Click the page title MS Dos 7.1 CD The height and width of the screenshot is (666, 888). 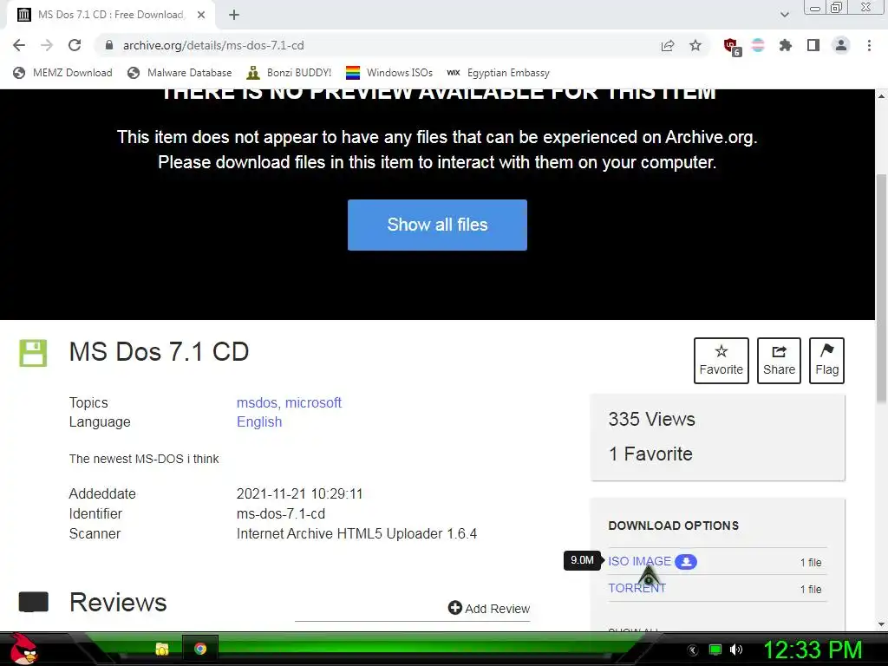pos(159,352)
